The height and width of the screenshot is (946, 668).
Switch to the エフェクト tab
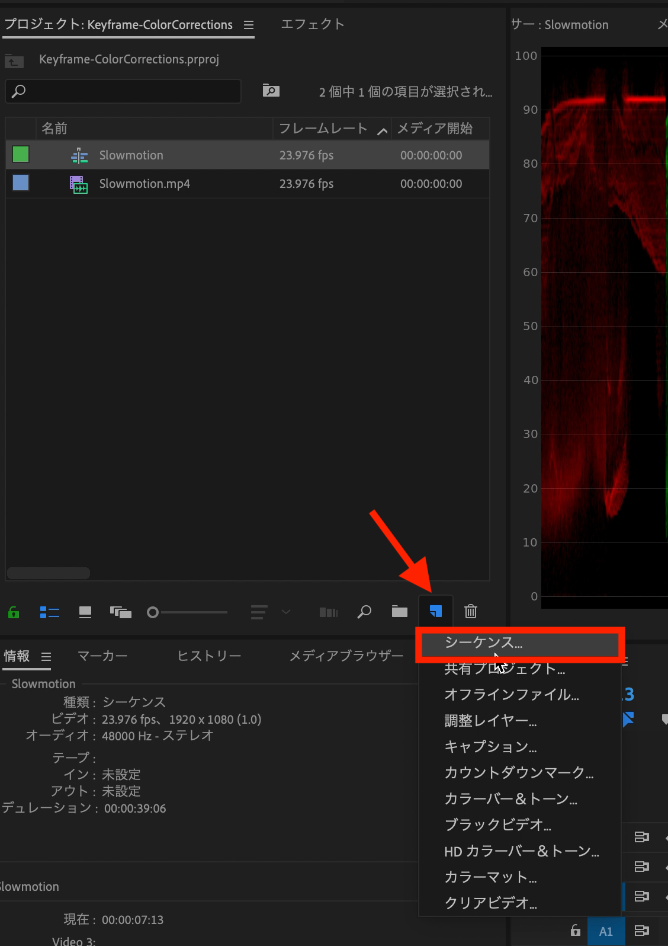(x=313, y=24)
